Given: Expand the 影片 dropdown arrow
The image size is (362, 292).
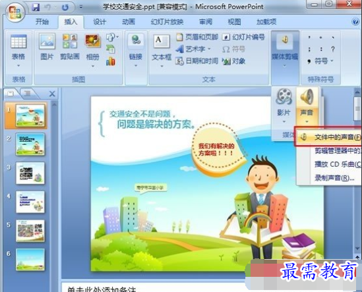Looking at the screenshot, I should (x=284, y=122).
